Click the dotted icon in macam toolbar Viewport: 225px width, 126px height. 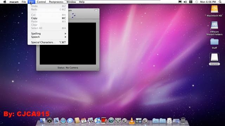pyautogui.click(x=73, y=15)
